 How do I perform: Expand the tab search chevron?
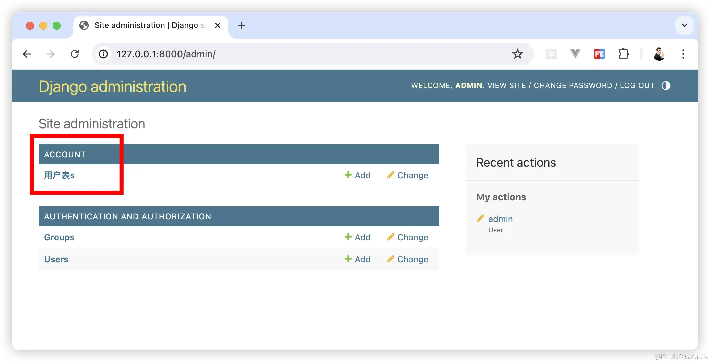[x=684, y=25]
